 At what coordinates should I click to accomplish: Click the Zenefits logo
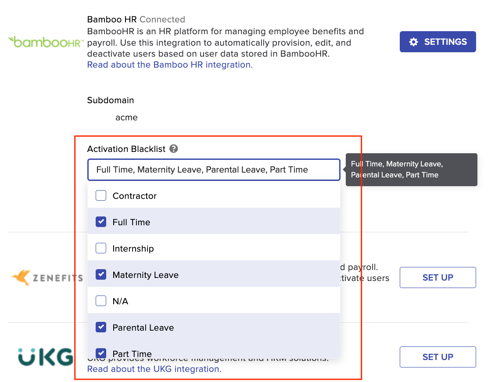pyautogui.click(x=47, y=277)
